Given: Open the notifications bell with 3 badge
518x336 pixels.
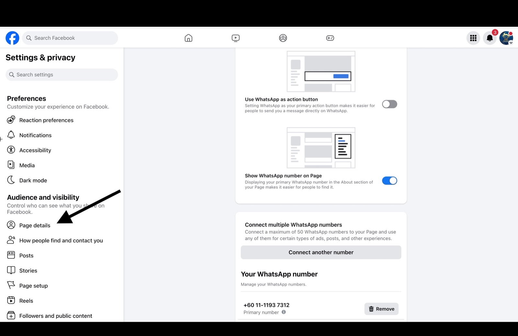Looking at the screenshot, I should (x=490, y=38).
